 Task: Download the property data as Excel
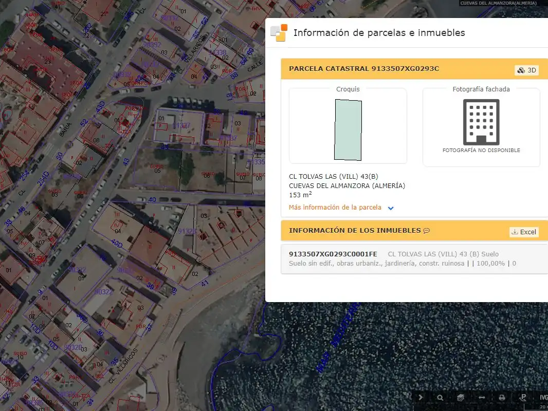click(524, 232)
